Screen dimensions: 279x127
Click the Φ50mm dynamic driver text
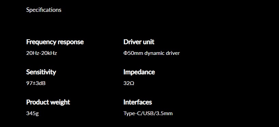click(x=151, y=53)
